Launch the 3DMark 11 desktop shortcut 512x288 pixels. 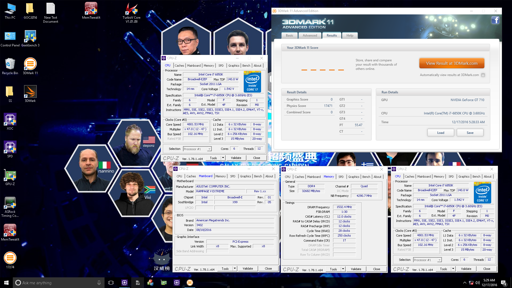pyautogui.click(x=30, y=66)
